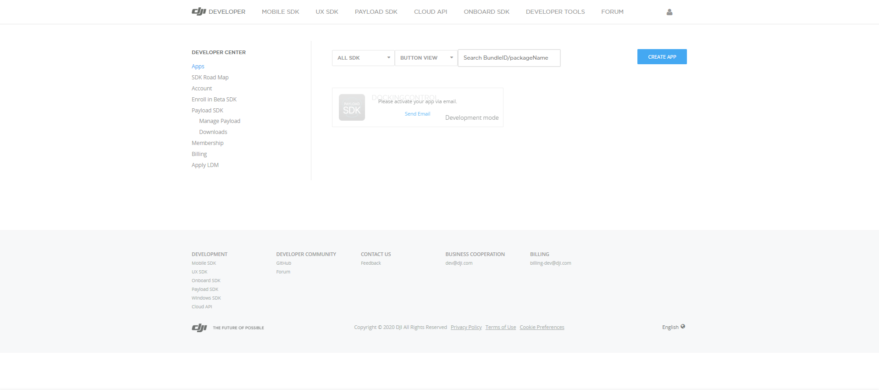Go to the PAYLOAD SDK menu item
The width and height of the screenshot is (879, 390).
(376, 12)
